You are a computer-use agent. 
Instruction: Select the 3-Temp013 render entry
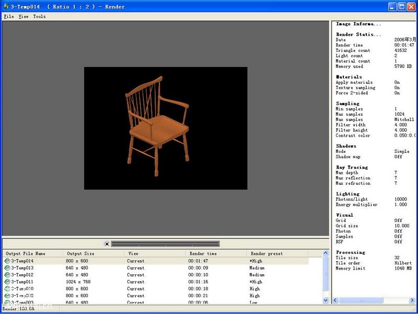pos(156,268)
